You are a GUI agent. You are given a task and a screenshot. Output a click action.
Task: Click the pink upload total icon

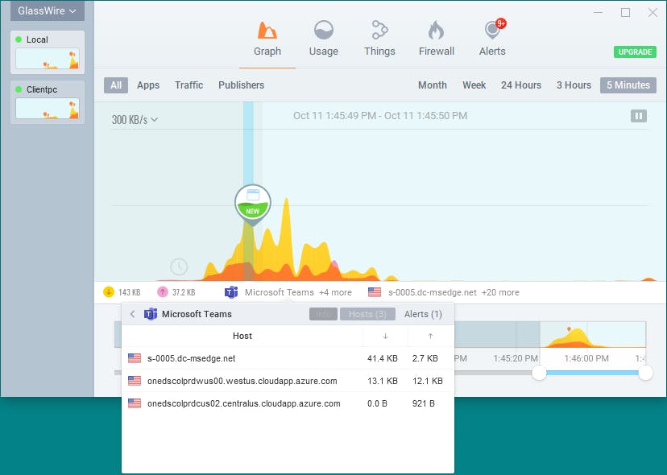point(163,292)
